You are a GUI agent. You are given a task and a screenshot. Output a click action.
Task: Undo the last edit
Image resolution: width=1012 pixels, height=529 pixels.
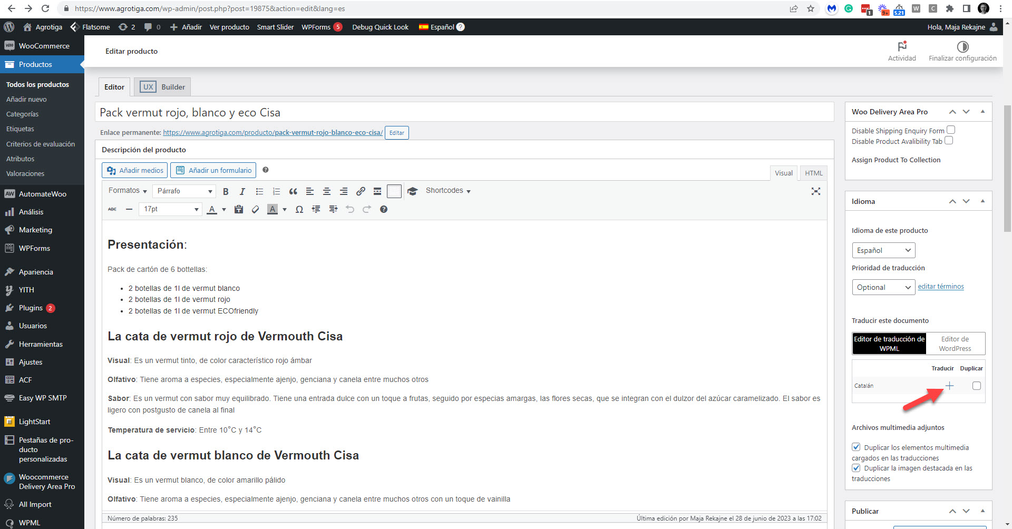point(350,209)
